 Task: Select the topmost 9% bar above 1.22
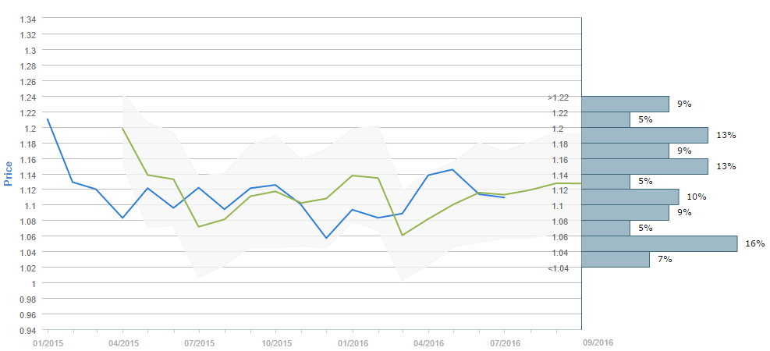pos(625,105)
